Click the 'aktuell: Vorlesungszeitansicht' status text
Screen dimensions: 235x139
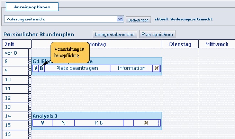184,19
